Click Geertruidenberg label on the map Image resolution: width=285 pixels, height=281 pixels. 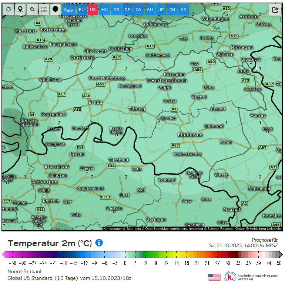(107, 78)
